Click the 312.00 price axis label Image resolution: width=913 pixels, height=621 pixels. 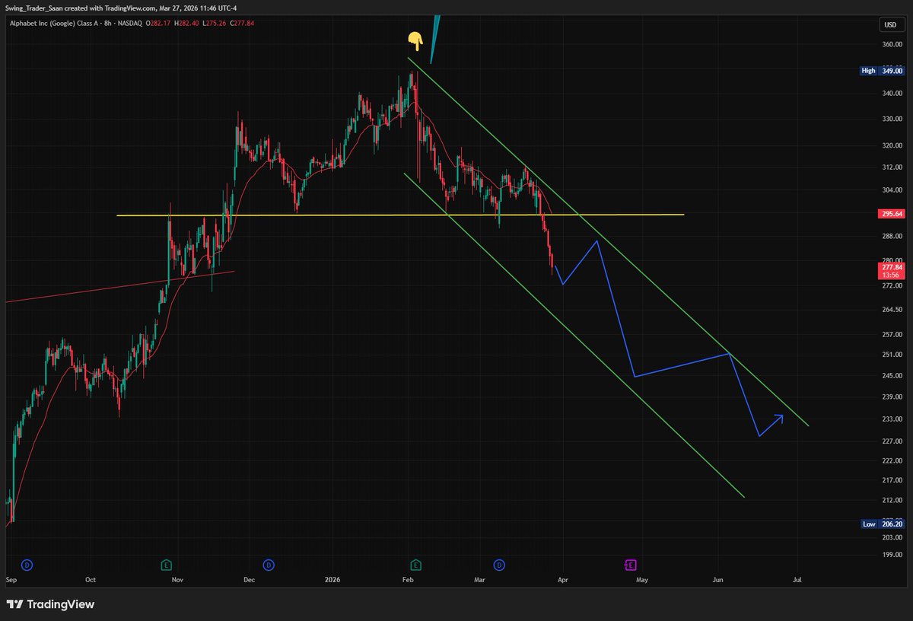pyautogui.click(x=892, y=168)
